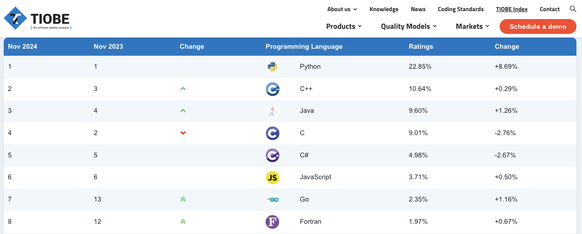Screen dimensions: 582x234
Task: Click the +0.67% change value
Action: [x=506, y=221]
